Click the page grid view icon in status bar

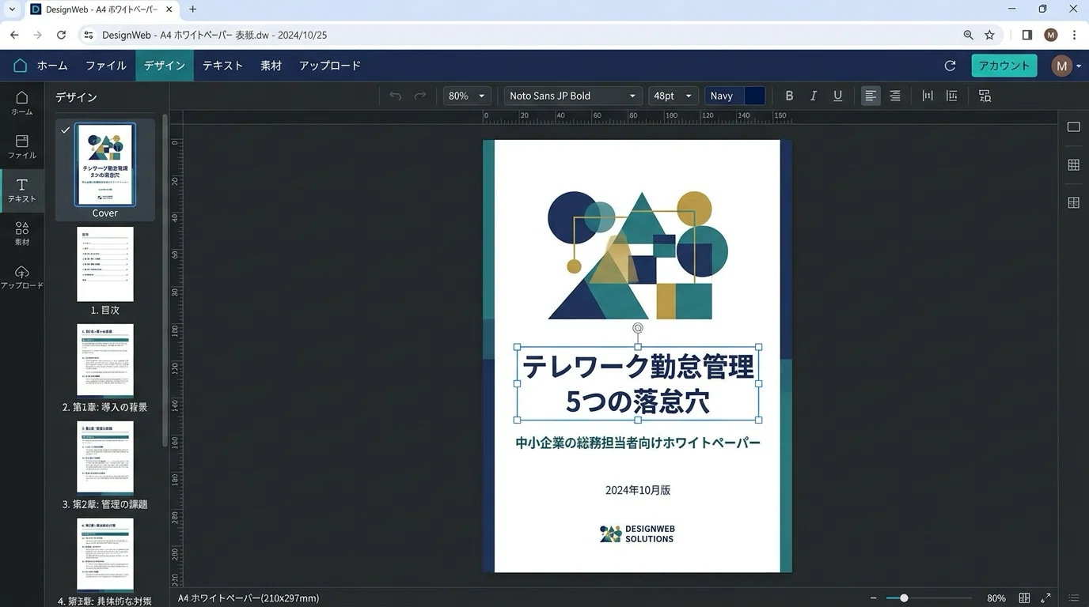point(1024,598)
